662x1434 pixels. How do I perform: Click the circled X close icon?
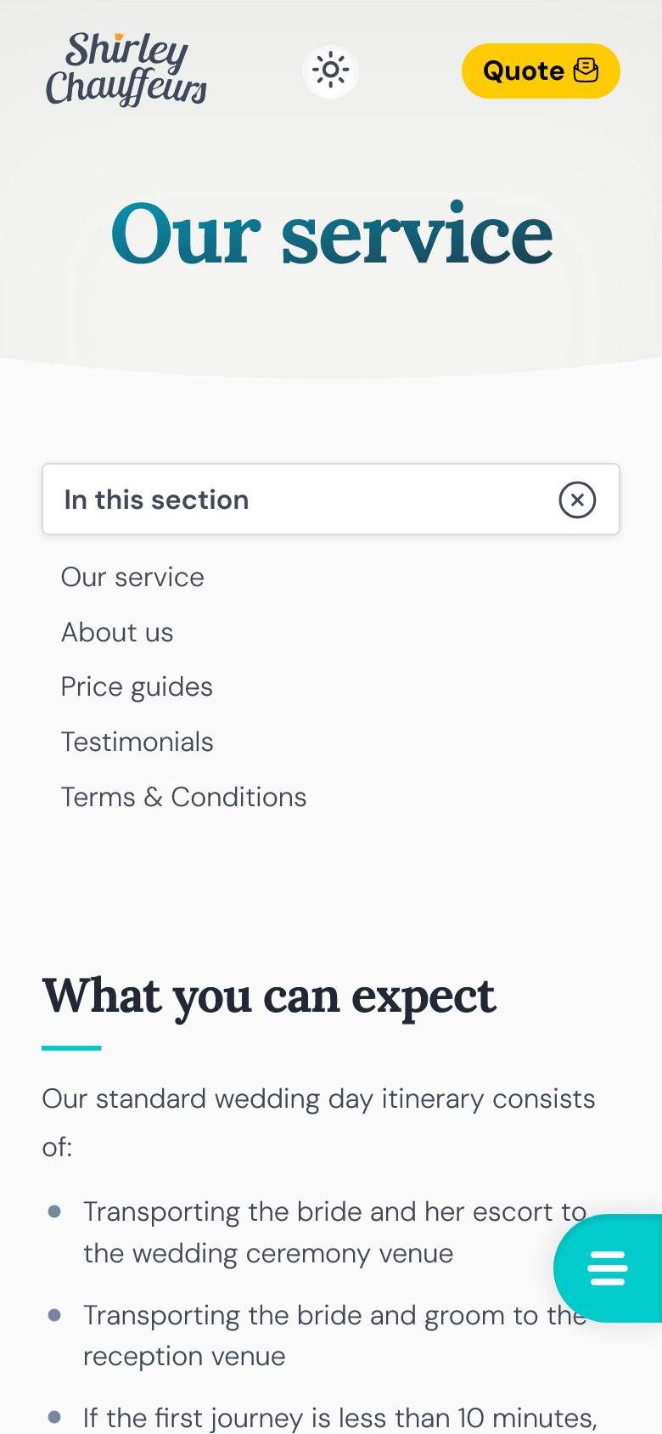[x=577, y=500]
